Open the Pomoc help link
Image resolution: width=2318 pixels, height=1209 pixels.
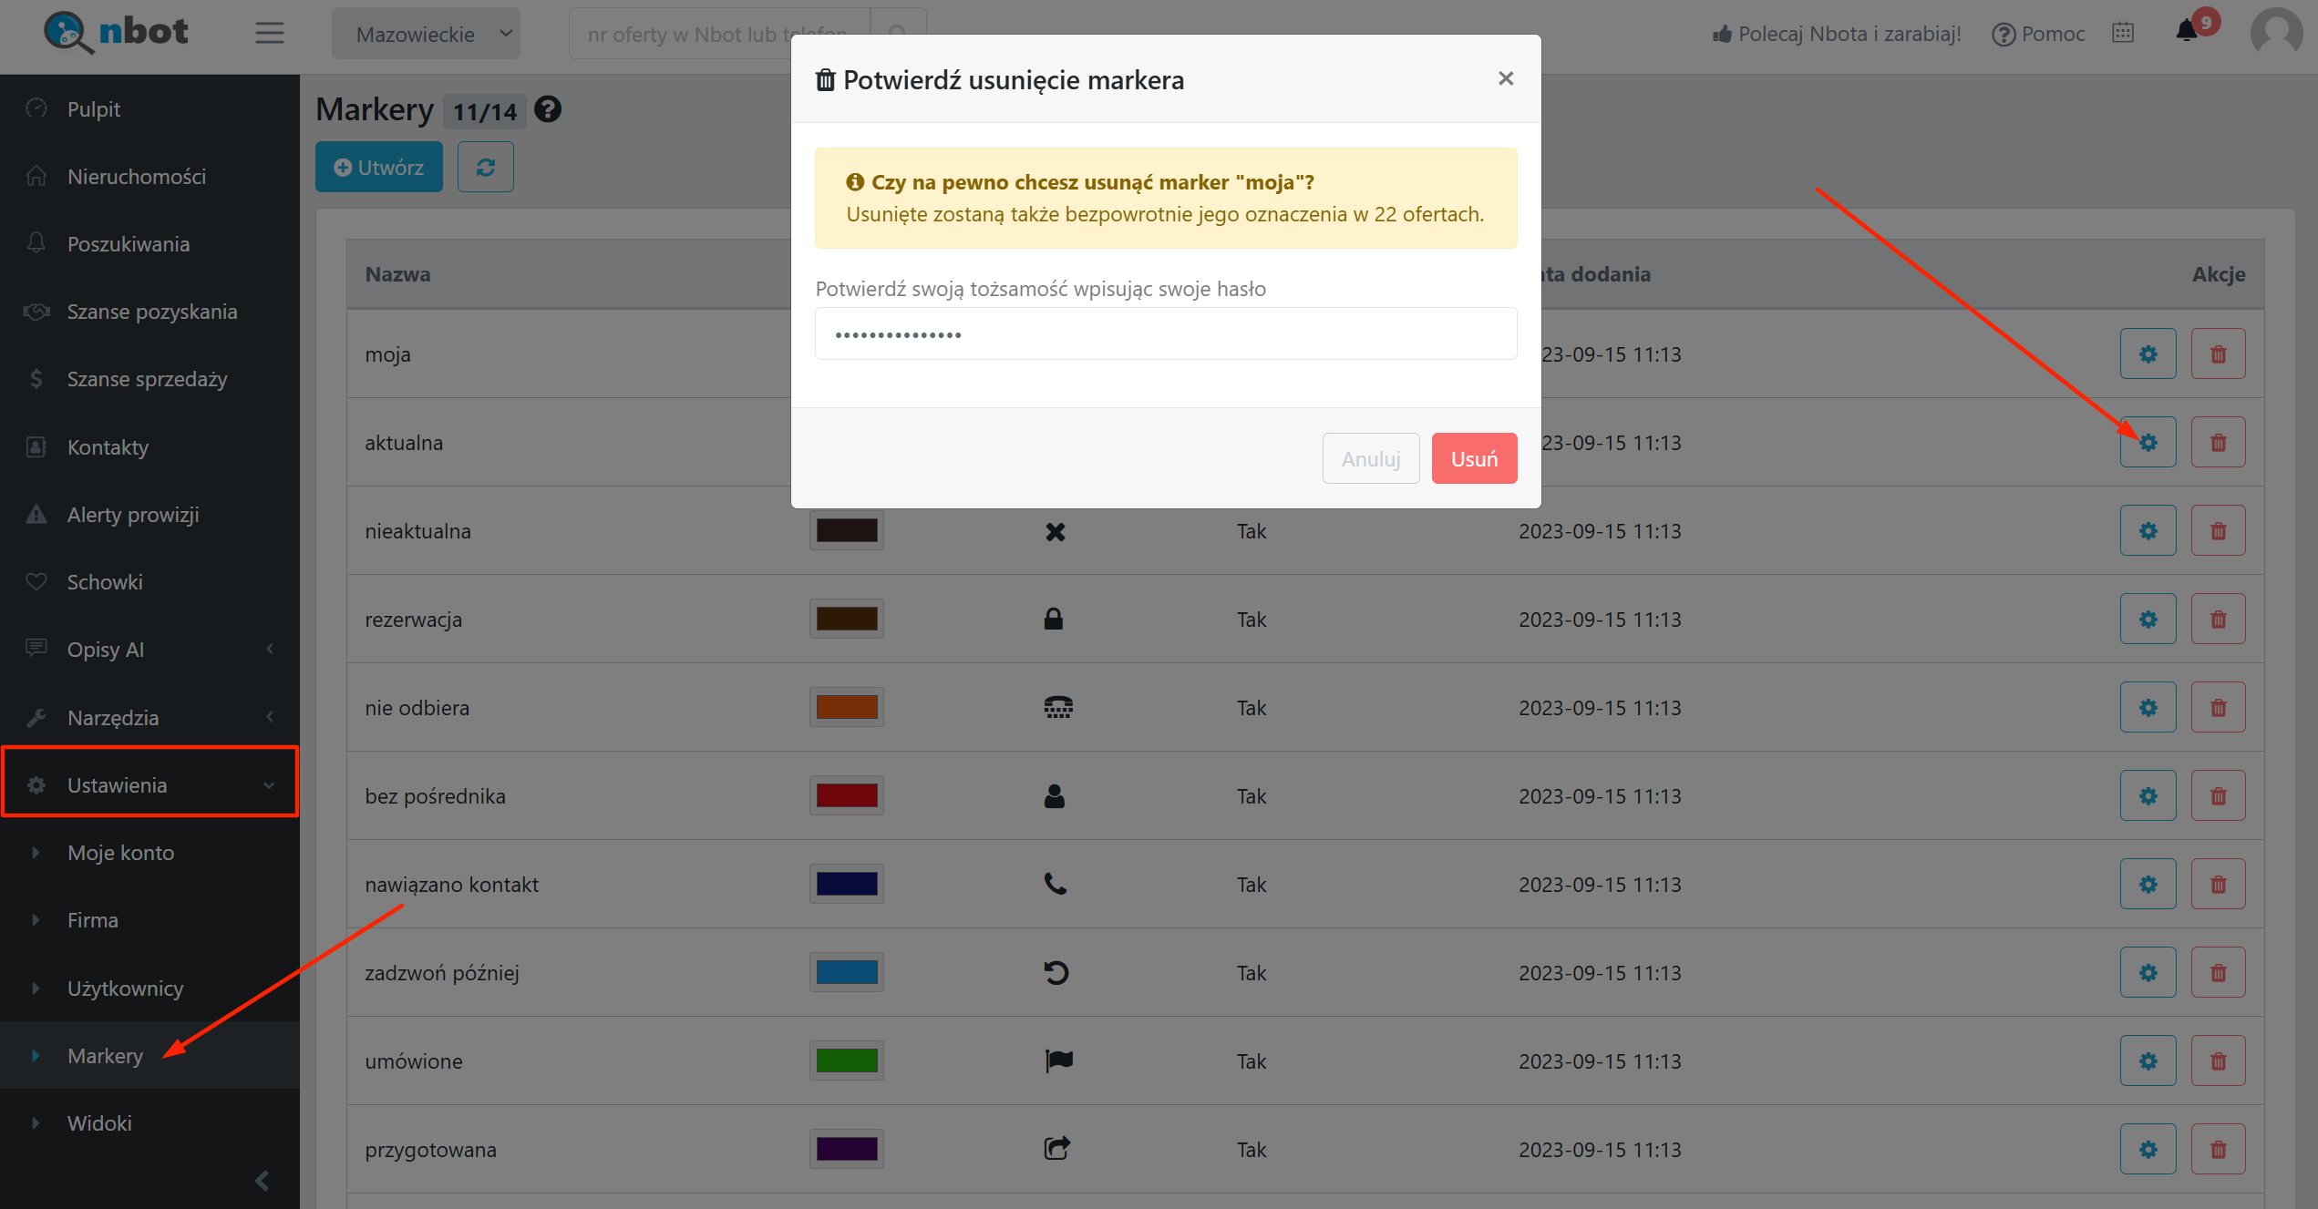(2039, 34)
